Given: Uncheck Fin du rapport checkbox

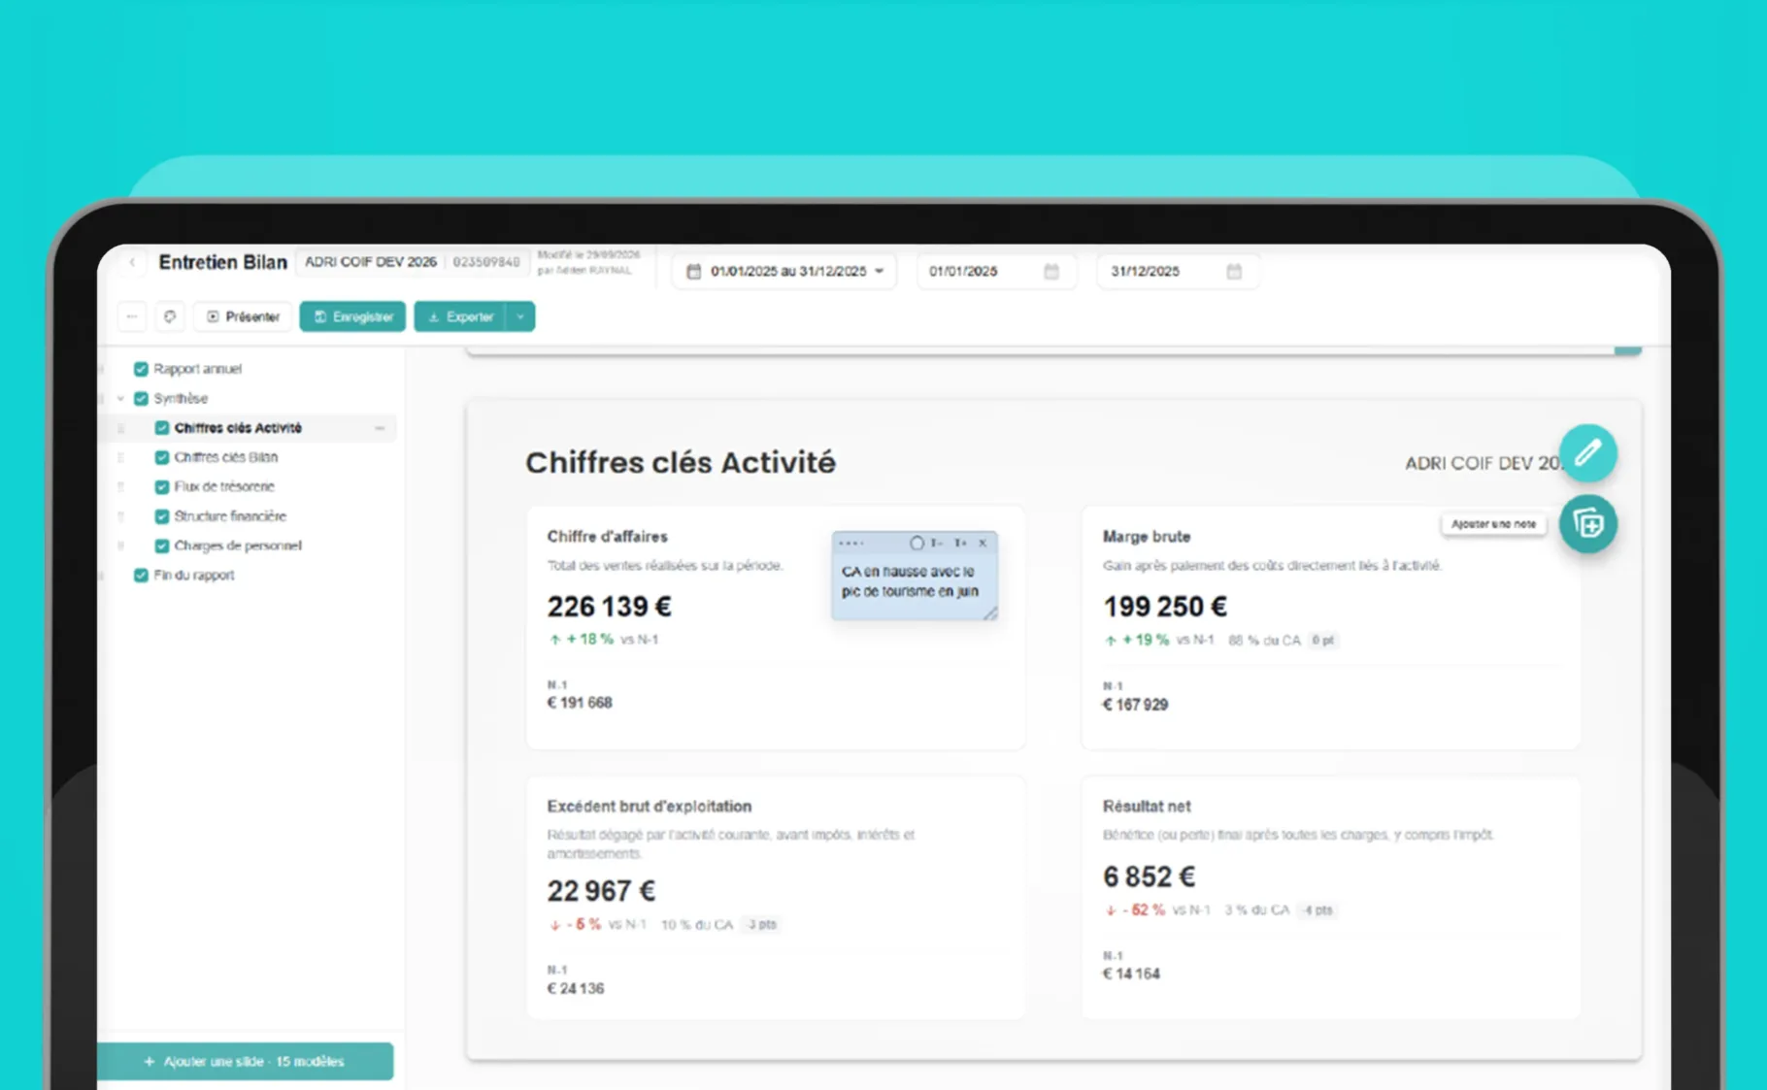Looking at the screenshot, I should point(141,575).
